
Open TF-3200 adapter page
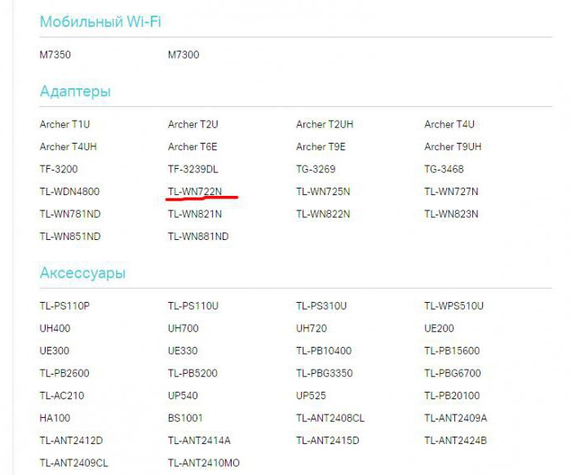coord(59,169)
